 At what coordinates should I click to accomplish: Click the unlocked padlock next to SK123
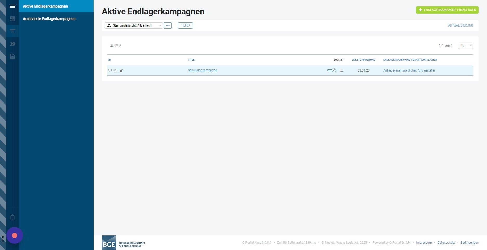(x=121, y=70)
